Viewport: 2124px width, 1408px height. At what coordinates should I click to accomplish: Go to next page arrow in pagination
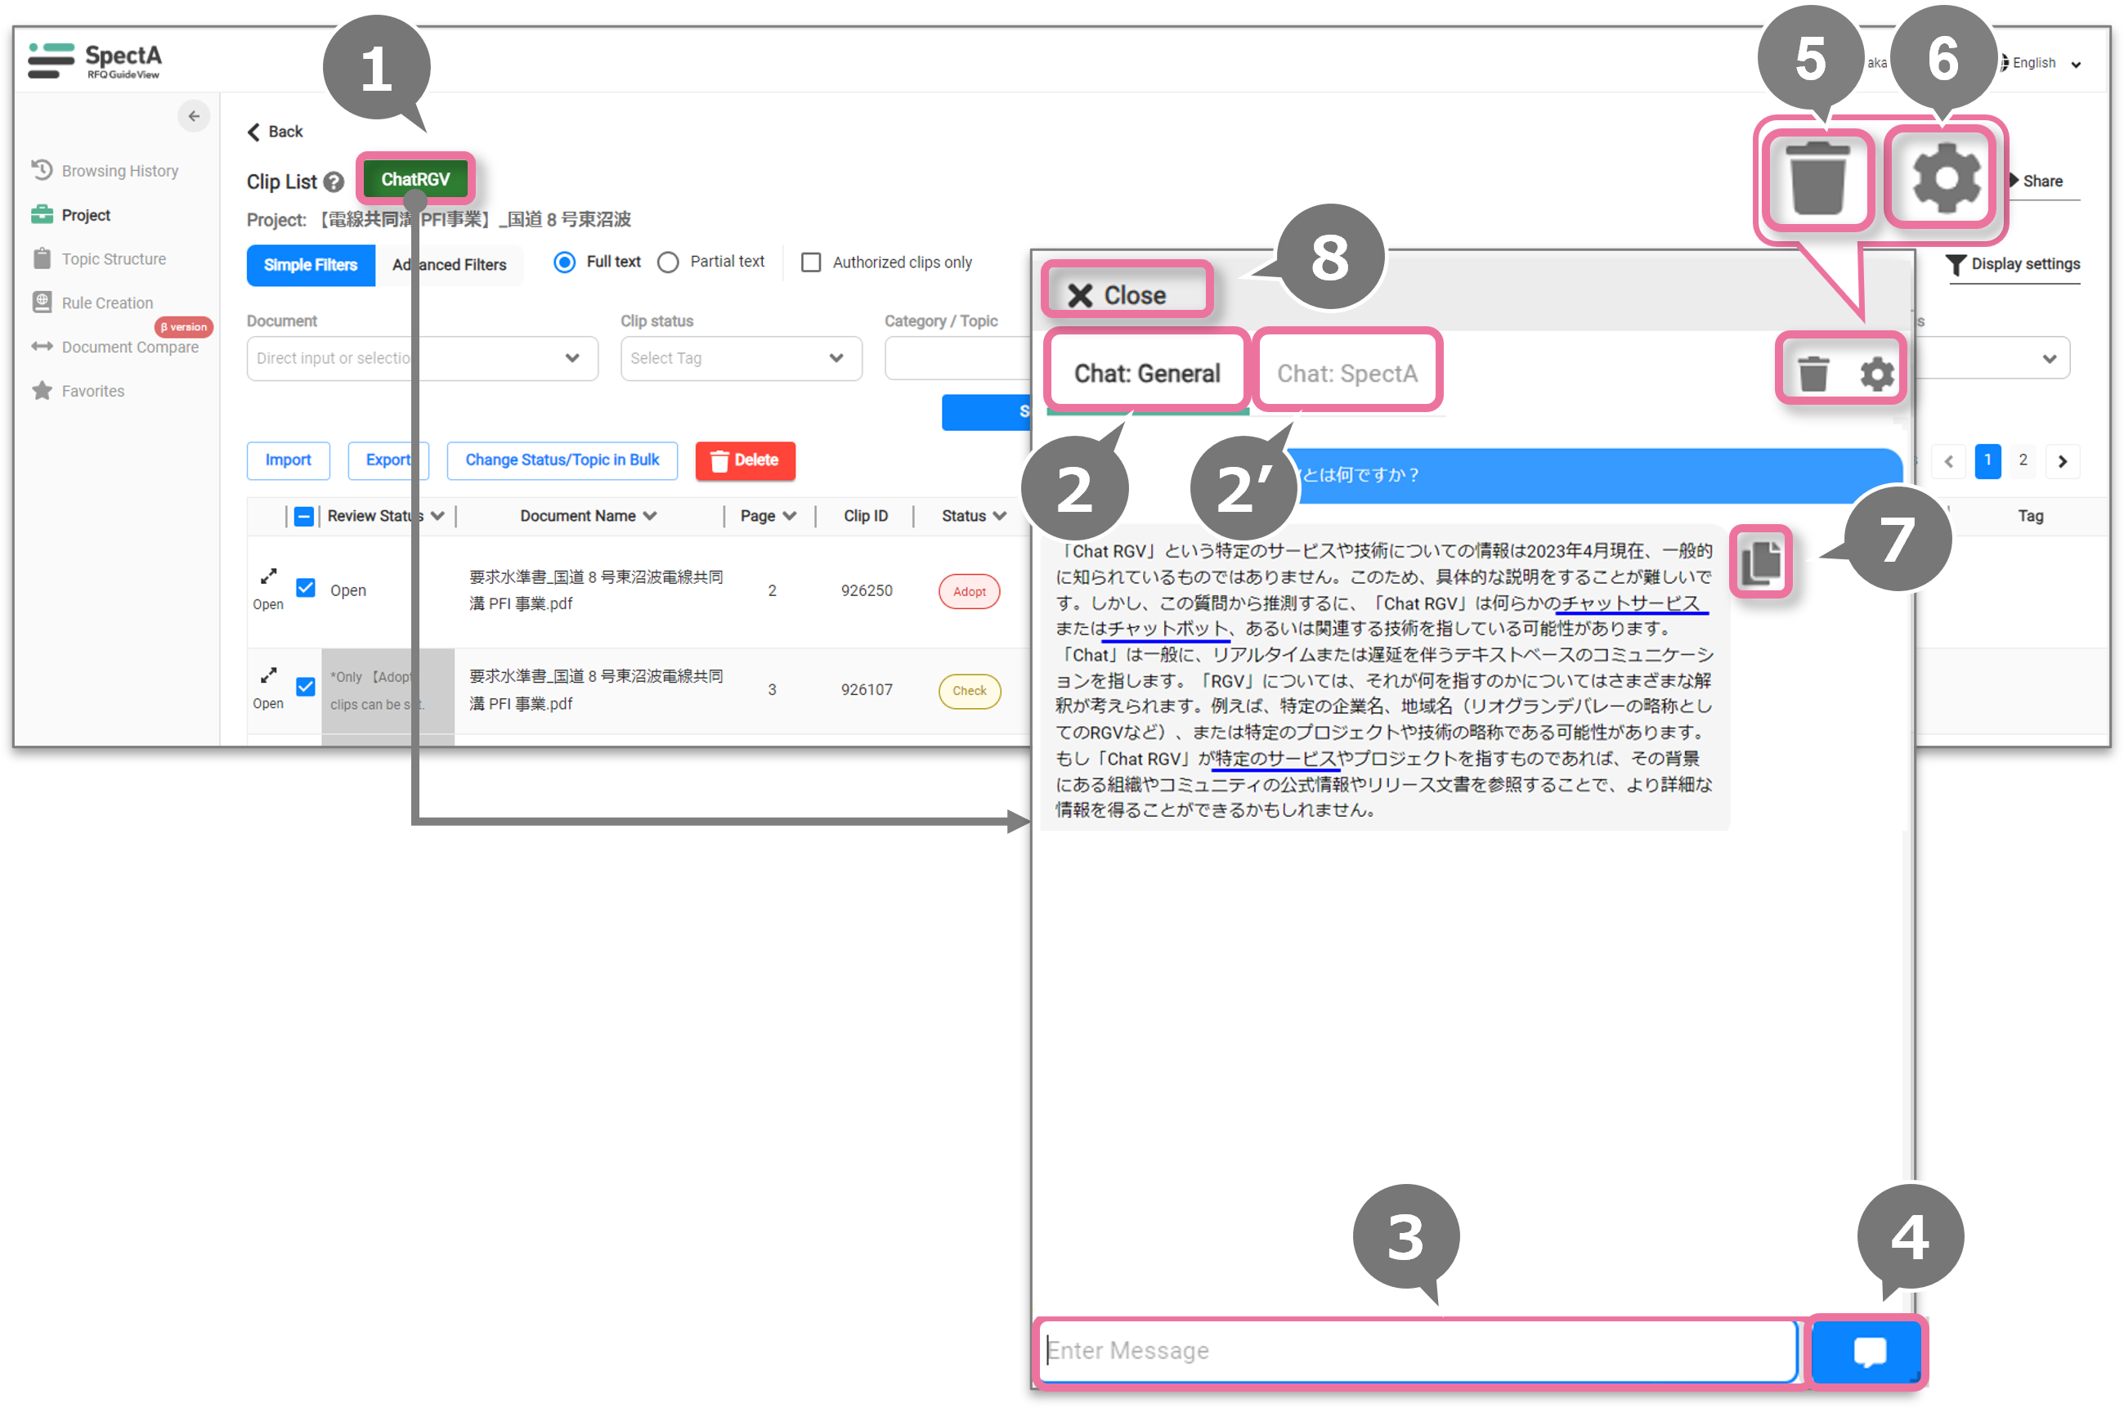coord(2062,461)
